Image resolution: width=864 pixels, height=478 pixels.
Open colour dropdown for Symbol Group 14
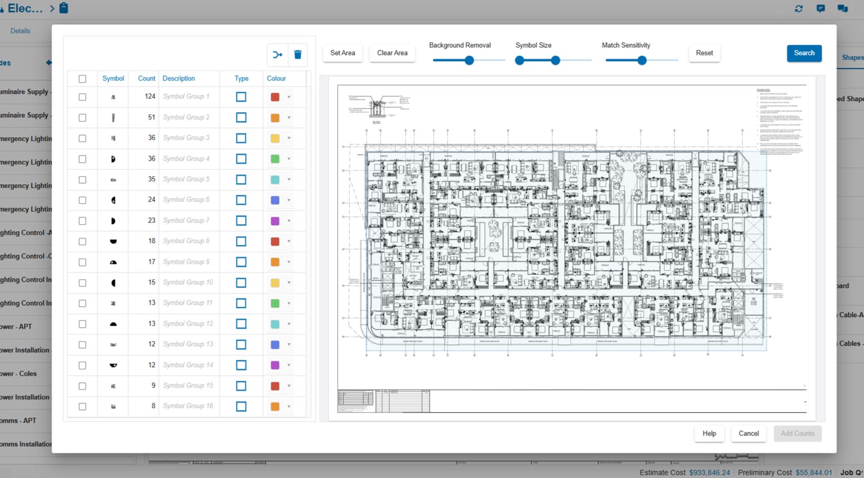click(289, 365)
